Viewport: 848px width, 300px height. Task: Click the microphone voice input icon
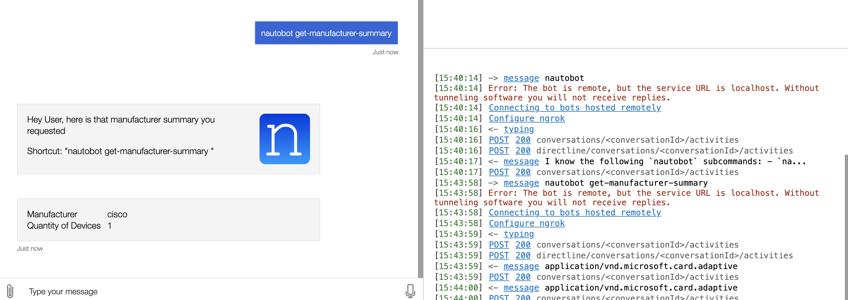410,291
